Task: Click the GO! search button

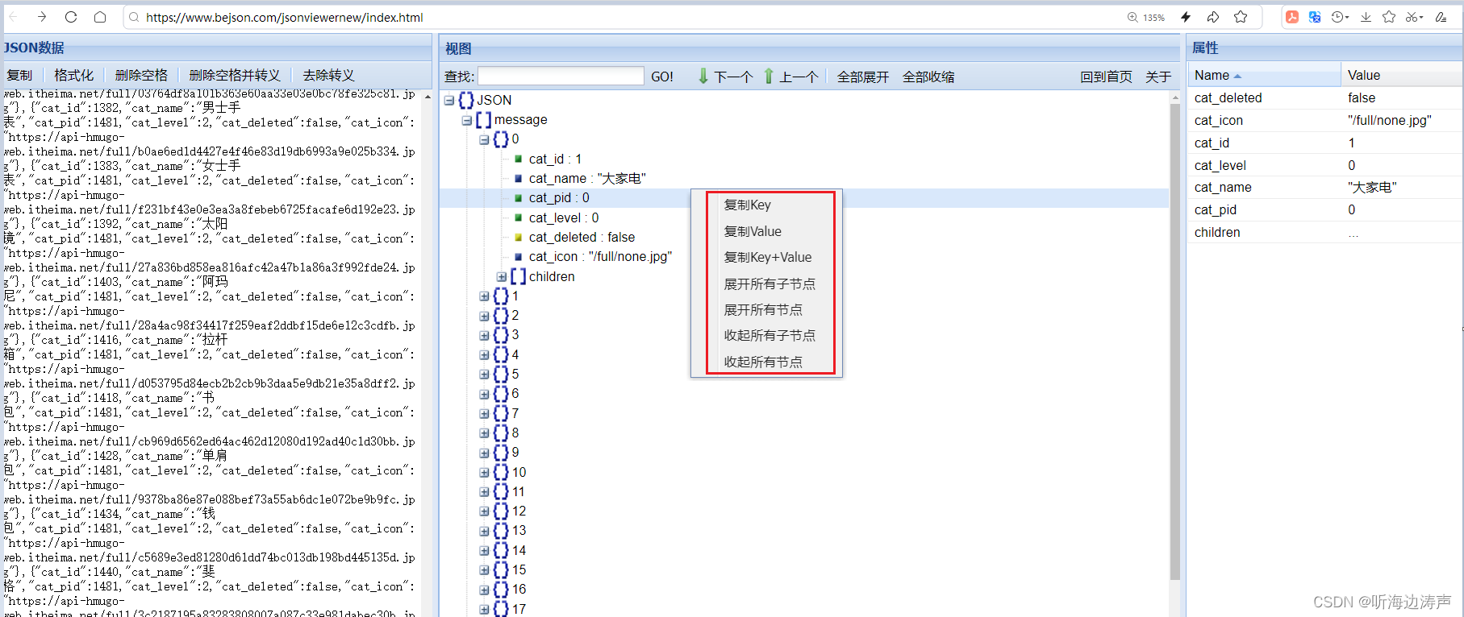Action: click(662, 77)
